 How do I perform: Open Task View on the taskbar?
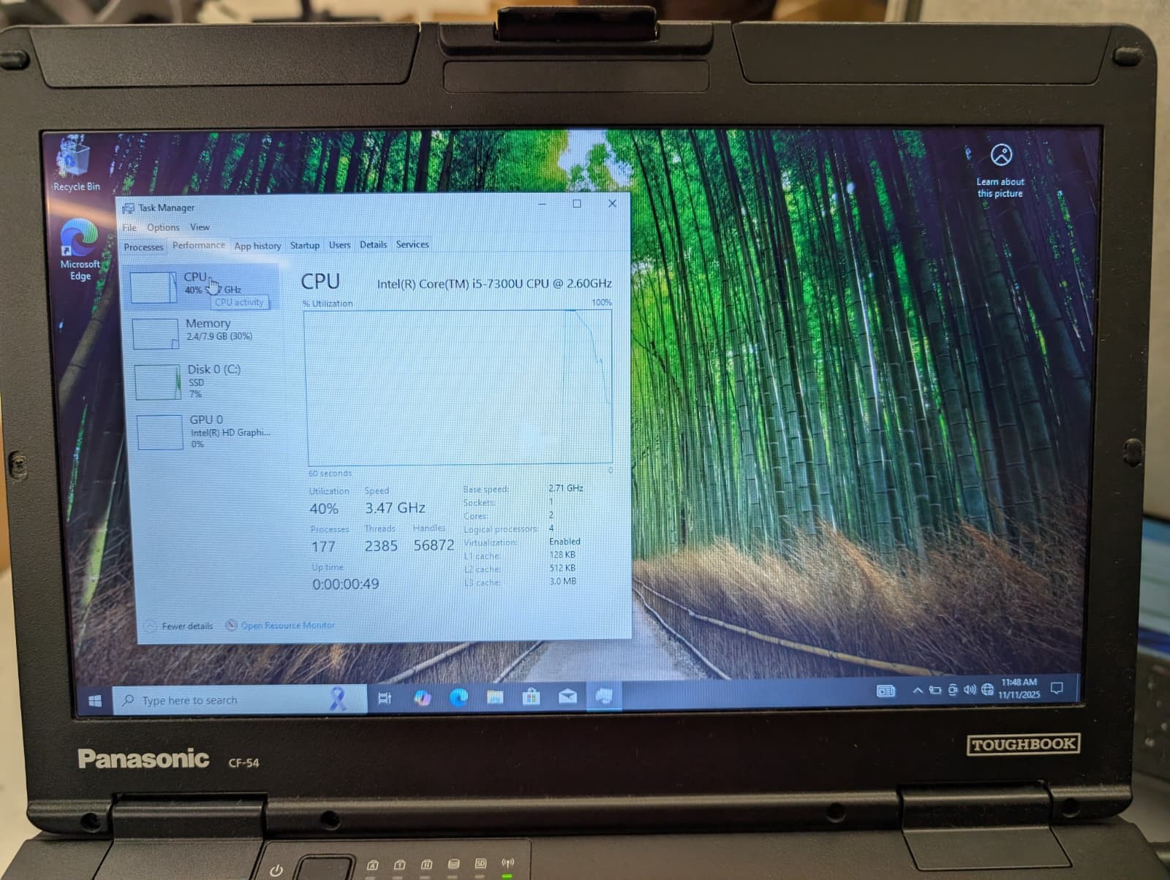(x=385, y=699)
